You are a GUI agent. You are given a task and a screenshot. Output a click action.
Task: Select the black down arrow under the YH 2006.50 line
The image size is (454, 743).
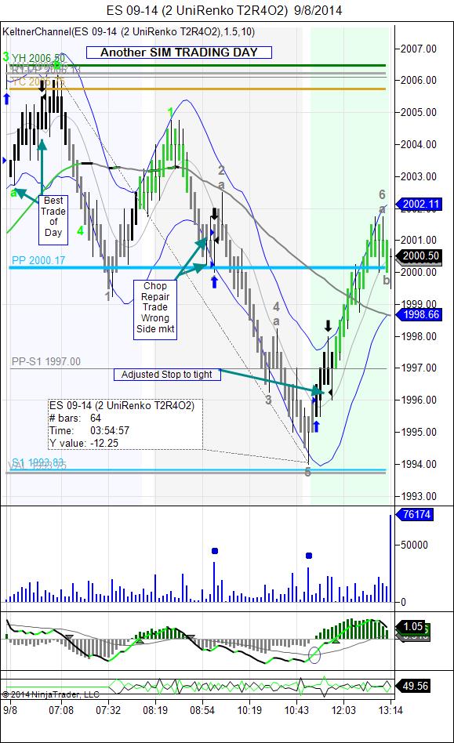point(42,85)
